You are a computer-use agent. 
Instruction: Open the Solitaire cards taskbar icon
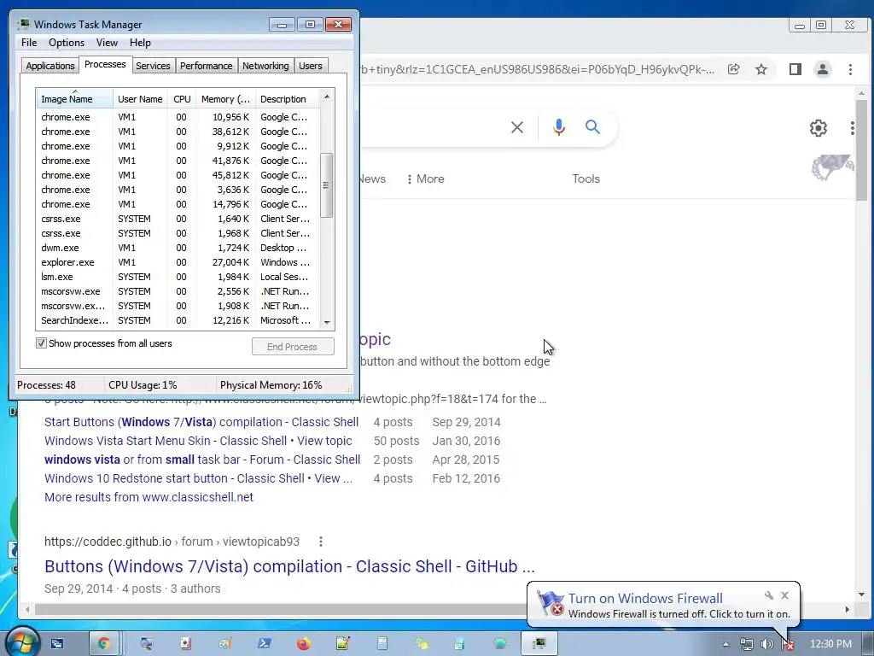point(185,644)
